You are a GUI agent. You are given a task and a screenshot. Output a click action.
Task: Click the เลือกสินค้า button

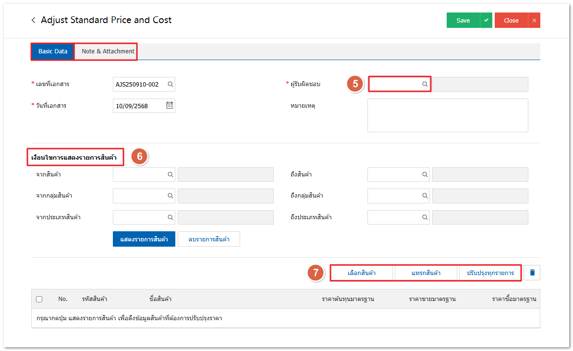point(362,273)
